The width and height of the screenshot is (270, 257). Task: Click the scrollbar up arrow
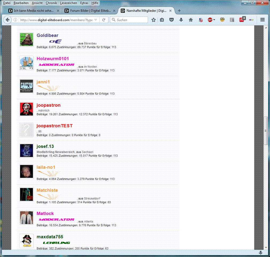266,28
